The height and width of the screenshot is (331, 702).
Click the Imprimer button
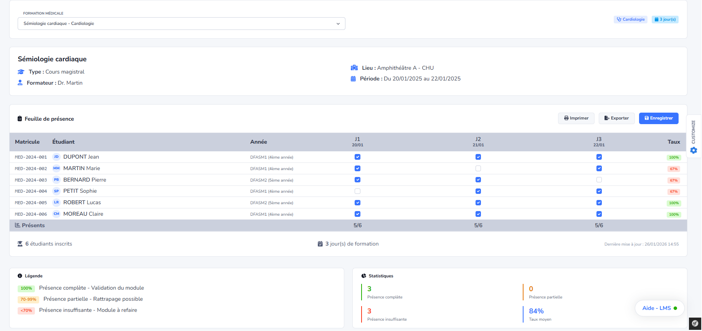pos(576,118)
